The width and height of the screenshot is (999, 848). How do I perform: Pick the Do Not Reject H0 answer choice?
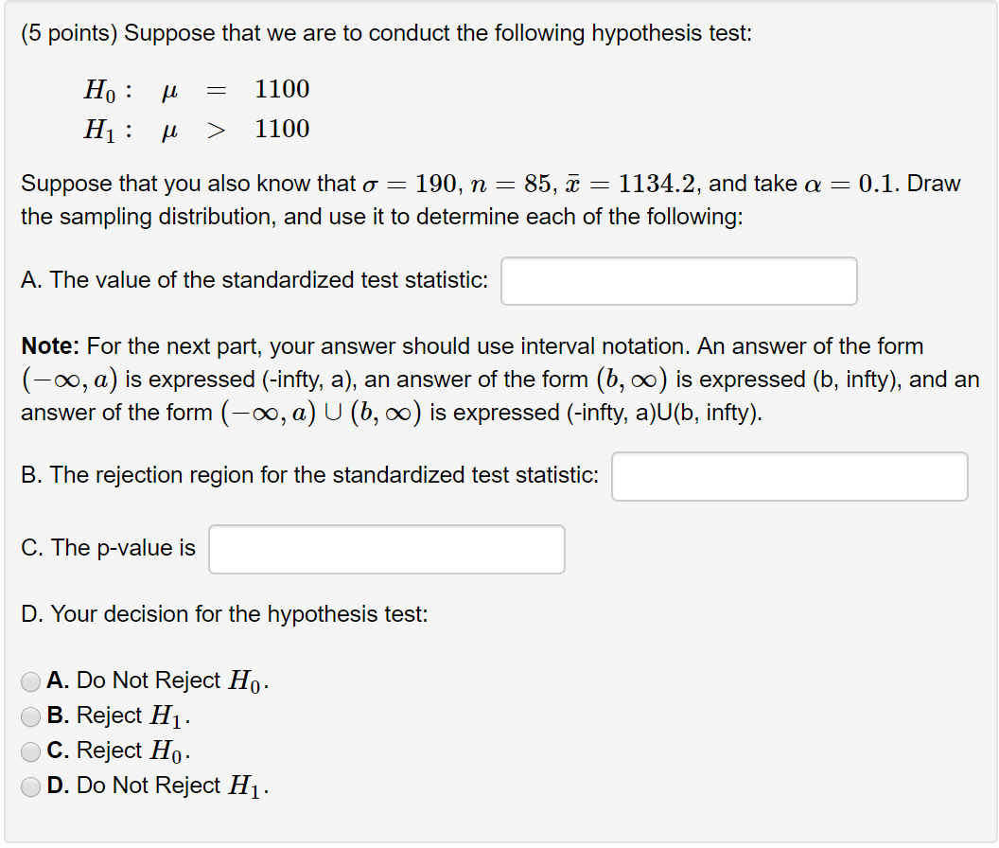click(x=29, y=680)
